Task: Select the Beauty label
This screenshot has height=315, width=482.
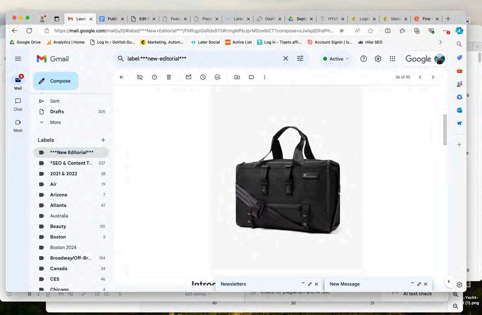Action: (58, 226)
